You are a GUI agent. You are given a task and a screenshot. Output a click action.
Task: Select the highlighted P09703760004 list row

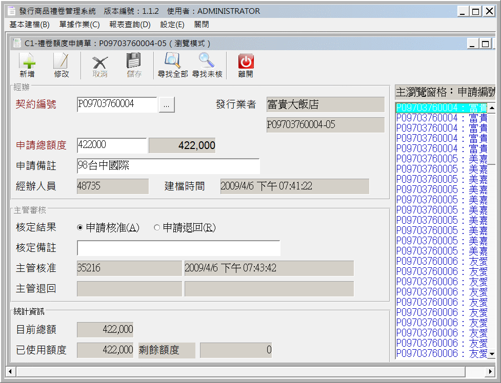[442, 108]
